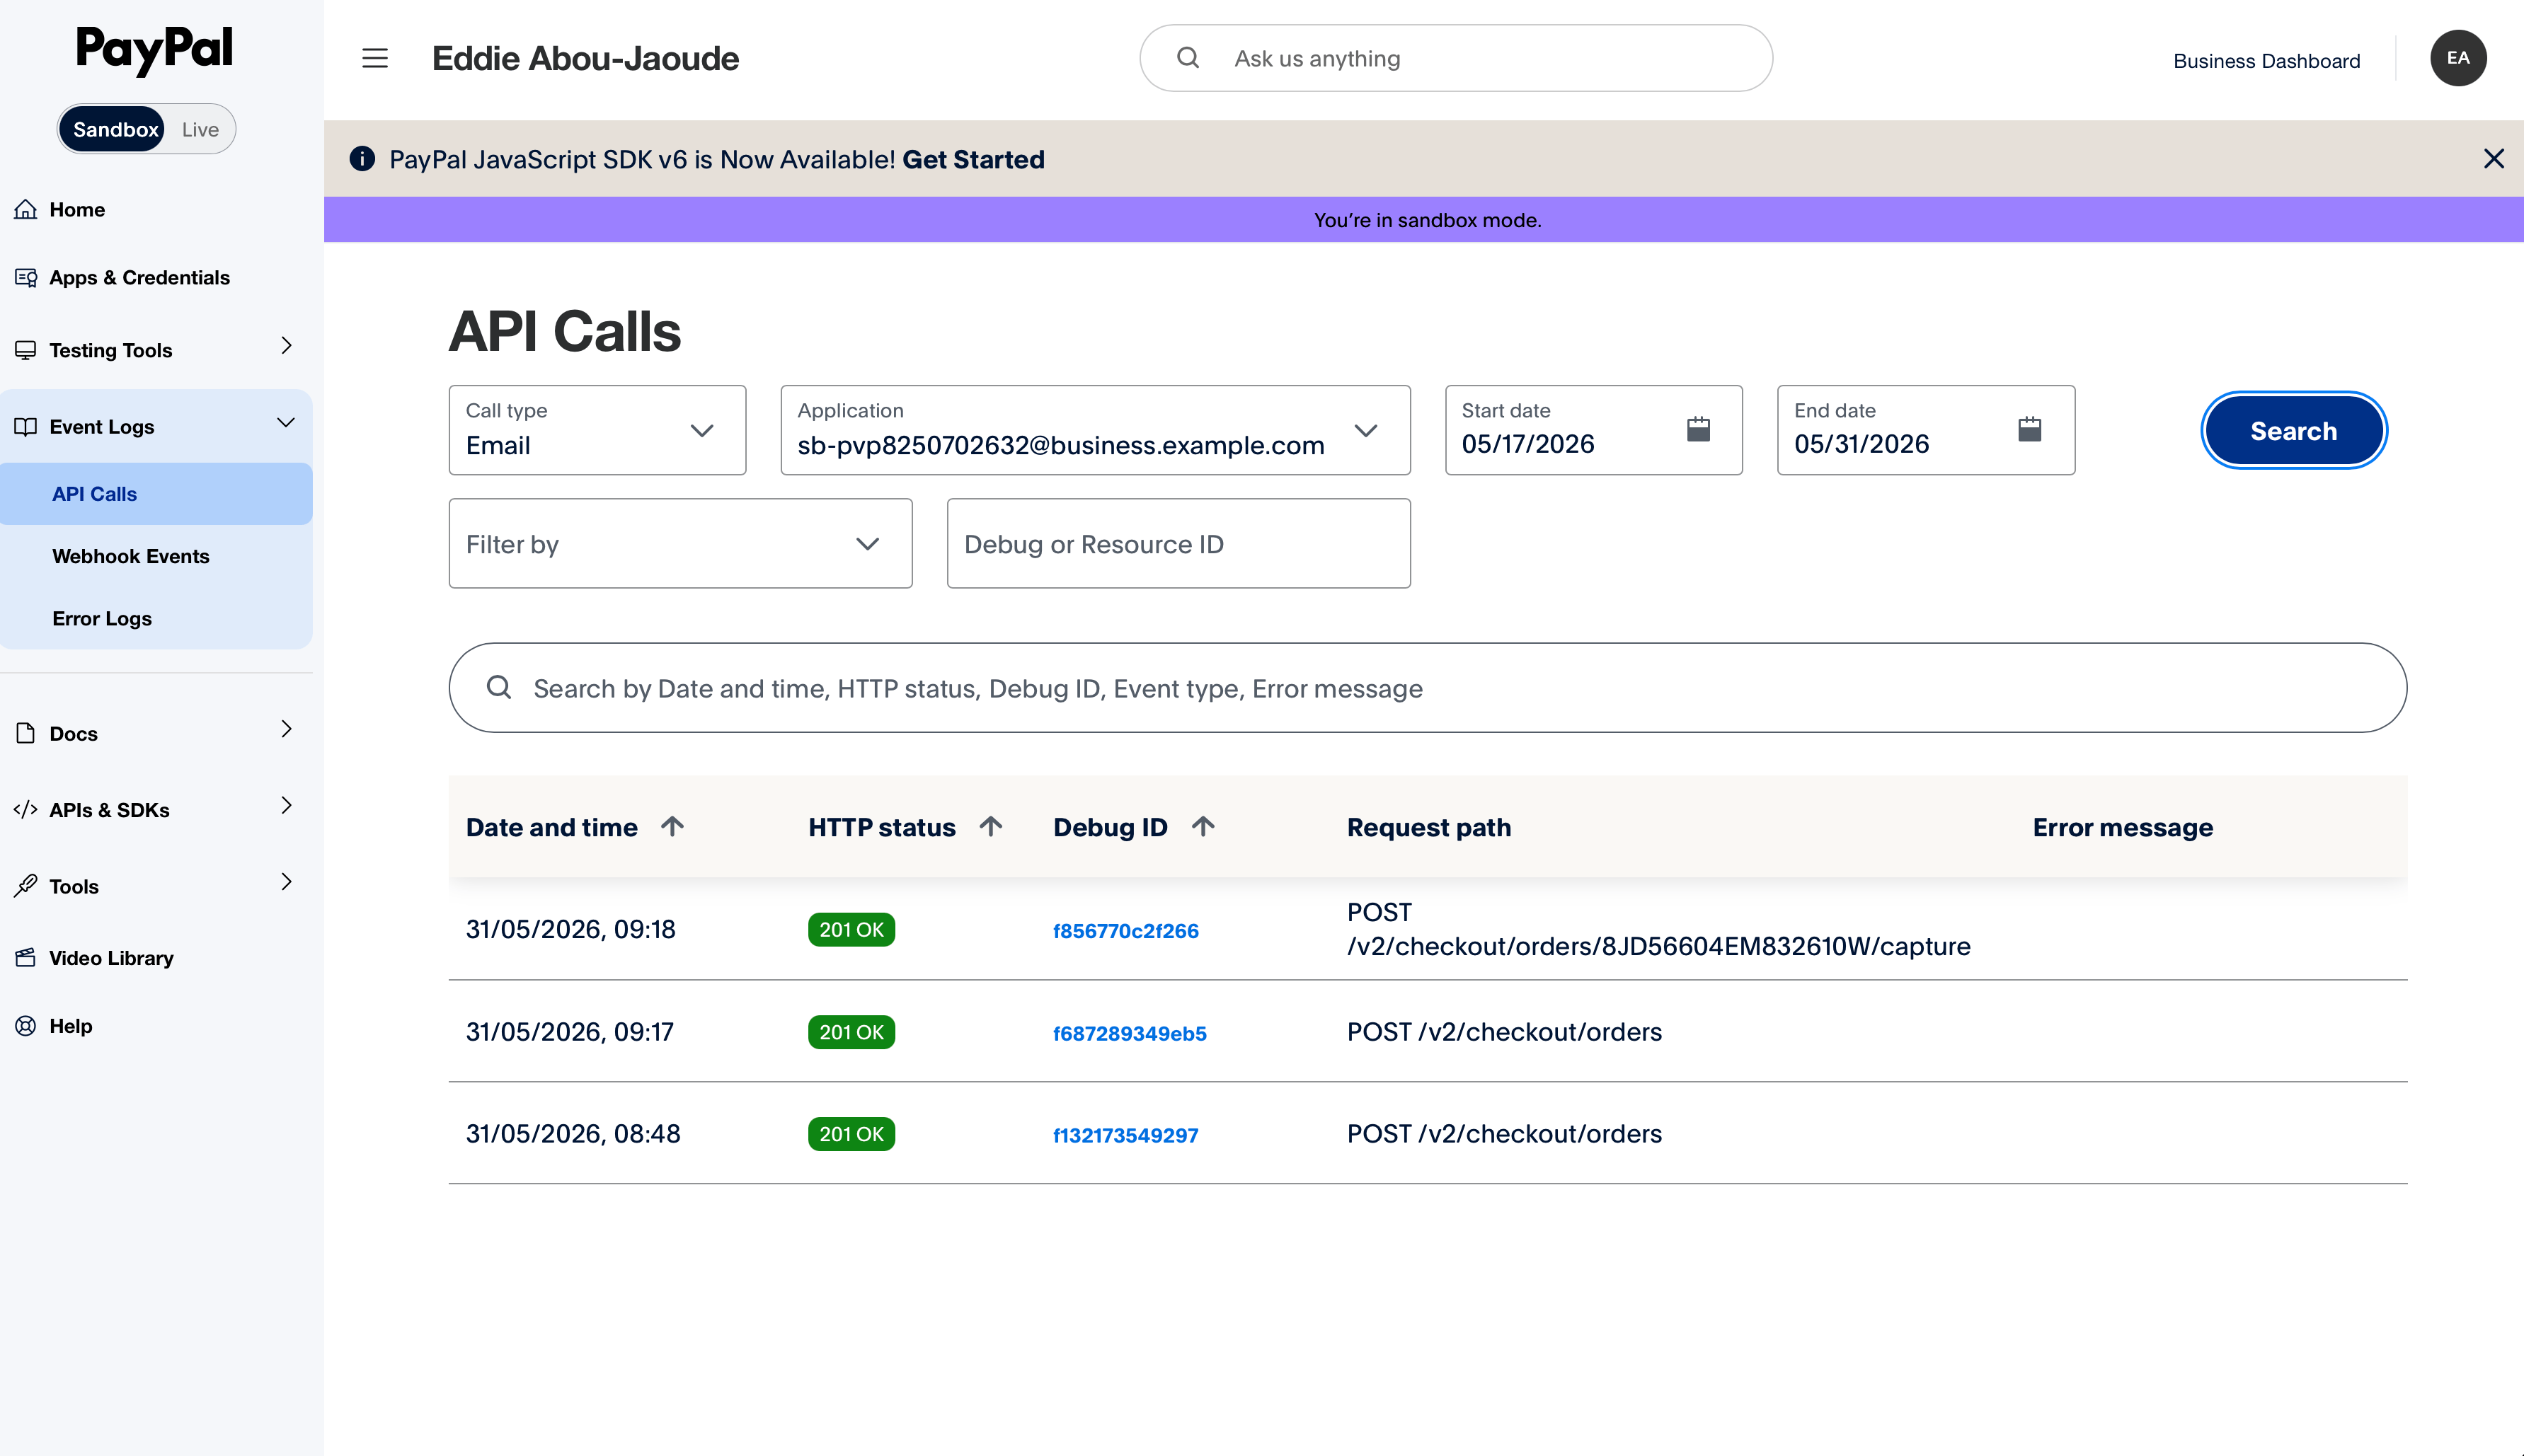Click Get Started link in banner
This screenshot has height=1456, width=2524.
pos(973,159)
